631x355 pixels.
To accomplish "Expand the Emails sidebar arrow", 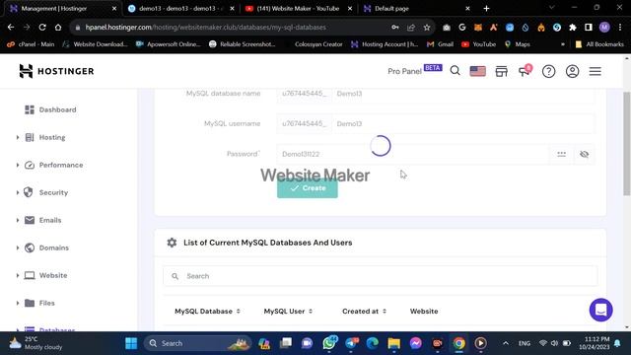I will [x=18, y=220].
